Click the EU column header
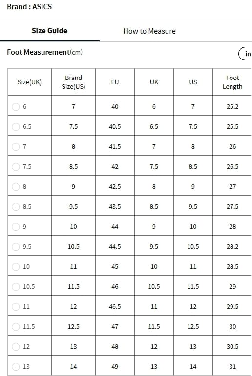 coord(115,82)
